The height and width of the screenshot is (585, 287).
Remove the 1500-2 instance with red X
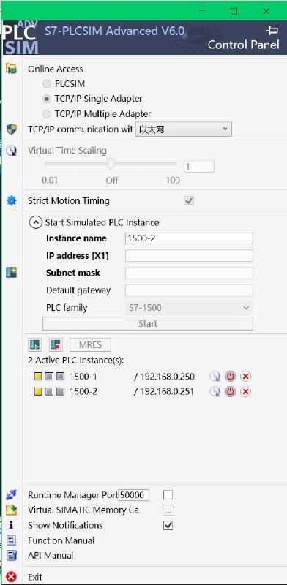pos(245,391)
